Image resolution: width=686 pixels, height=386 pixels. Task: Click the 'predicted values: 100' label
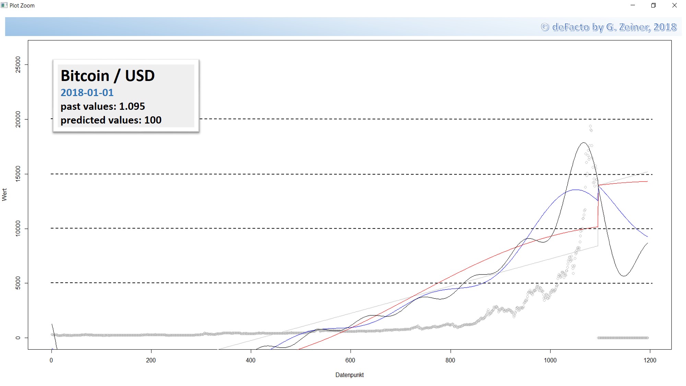(111, 120)
